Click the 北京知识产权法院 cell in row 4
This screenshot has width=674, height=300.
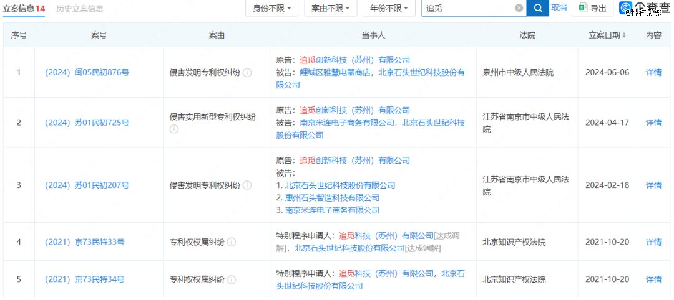[x=514, y=243]
